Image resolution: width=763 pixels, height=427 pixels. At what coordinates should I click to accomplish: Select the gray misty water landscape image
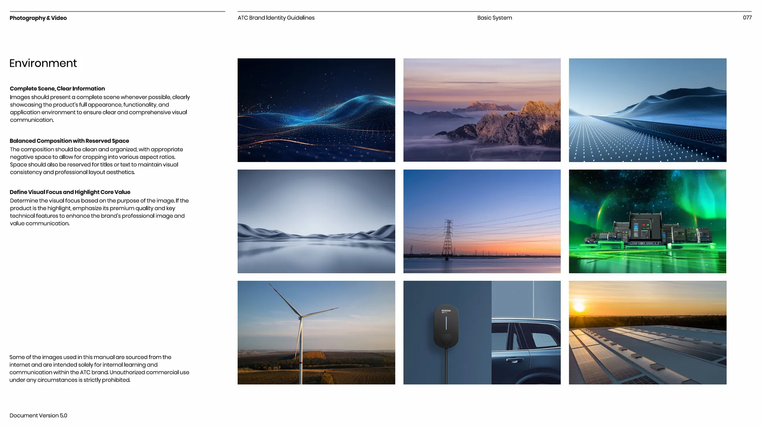tap(316, 221)
